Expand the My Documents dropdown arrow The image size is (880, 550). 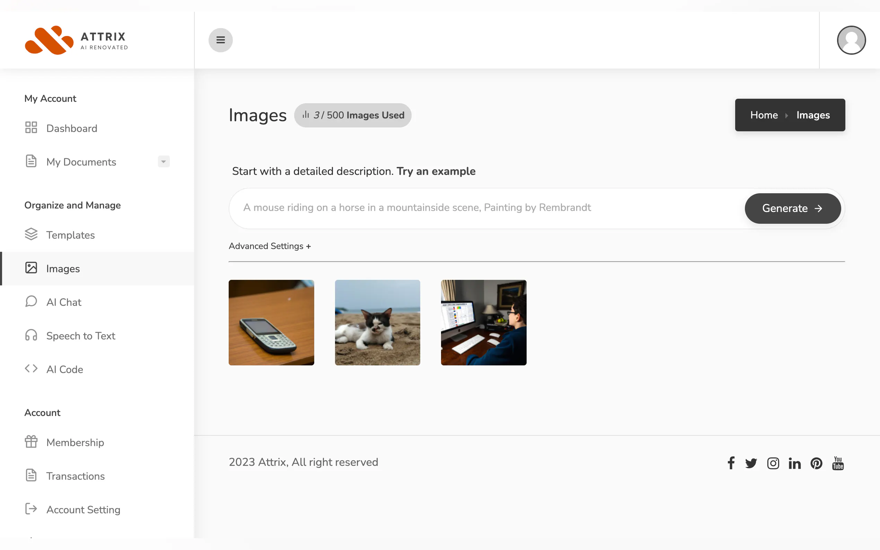pos(164,161)
